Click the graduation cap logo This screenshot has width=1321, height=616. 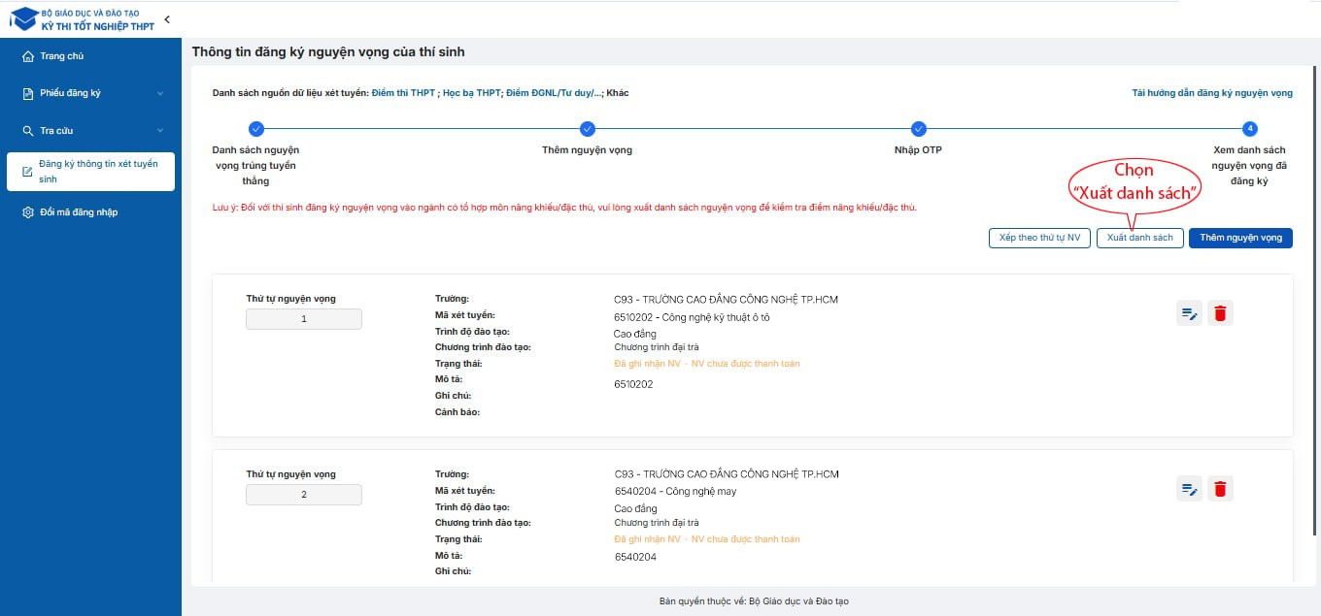23,19
